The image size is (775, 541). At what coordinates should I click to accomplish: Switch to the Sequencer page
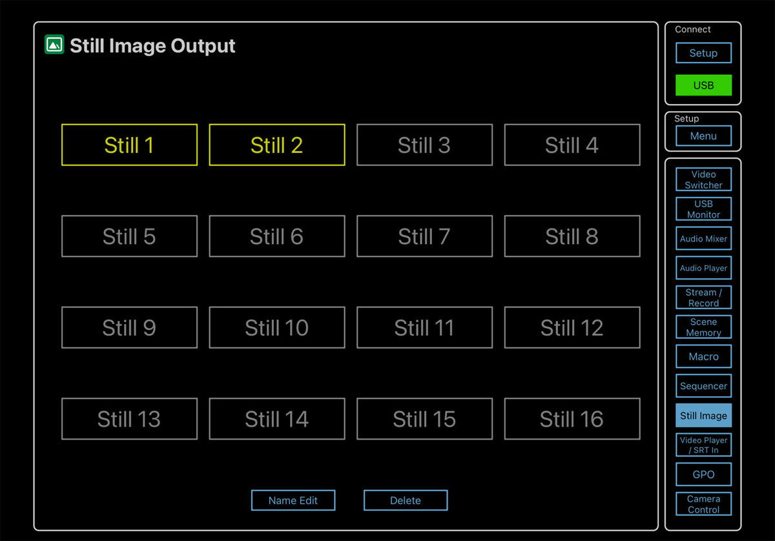pos(703,386)
